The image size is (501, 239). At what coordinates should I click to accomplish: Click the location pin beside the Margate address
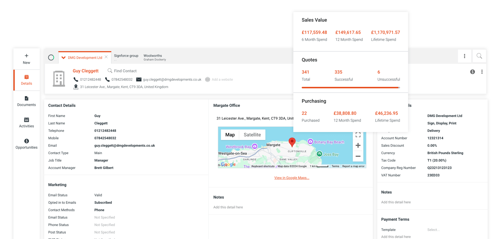point(76,87)
